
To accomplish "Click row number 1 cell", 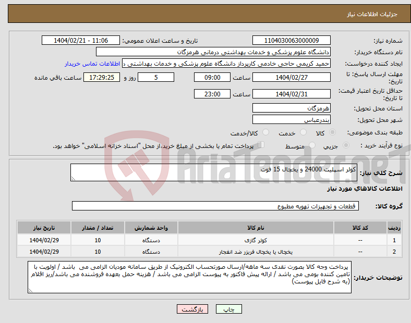I will (394, 240).
